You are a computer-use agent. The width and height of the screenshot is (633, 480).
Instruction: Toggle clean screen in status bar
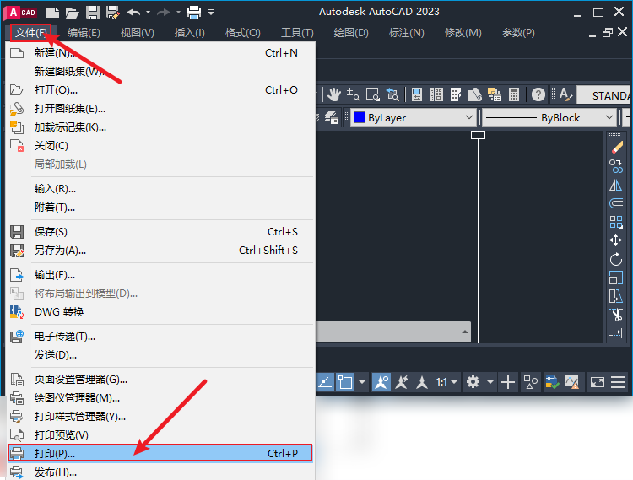pyautogui.click(x=598, y=381)
